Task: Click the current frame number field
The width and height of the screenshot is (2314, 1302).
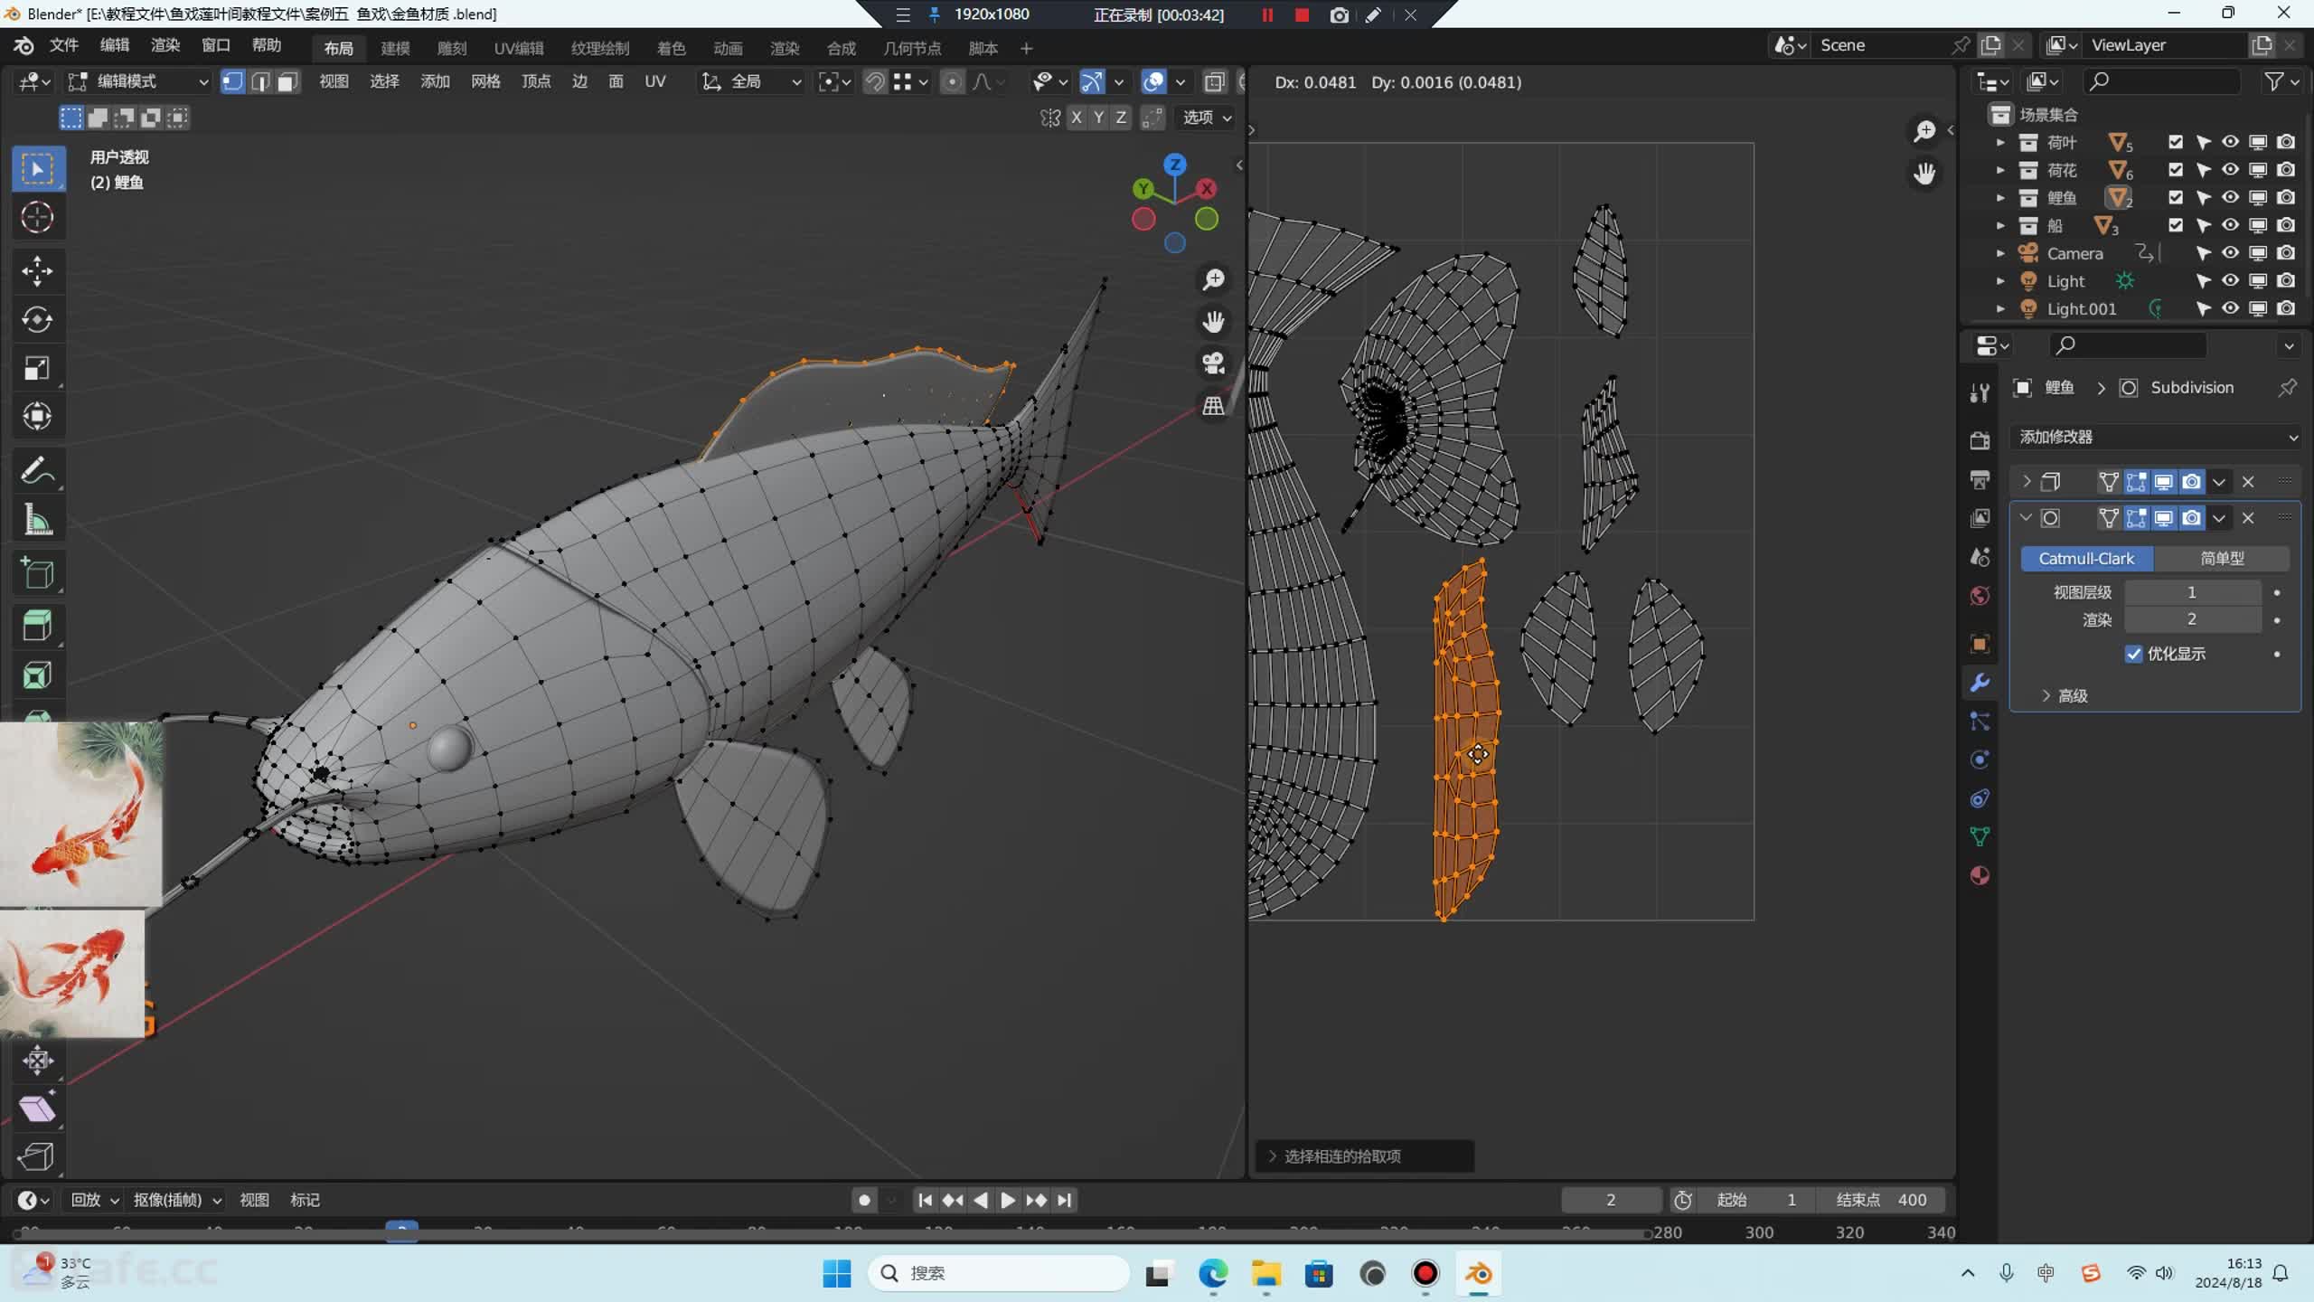Action: (x=1611, y=1200)
